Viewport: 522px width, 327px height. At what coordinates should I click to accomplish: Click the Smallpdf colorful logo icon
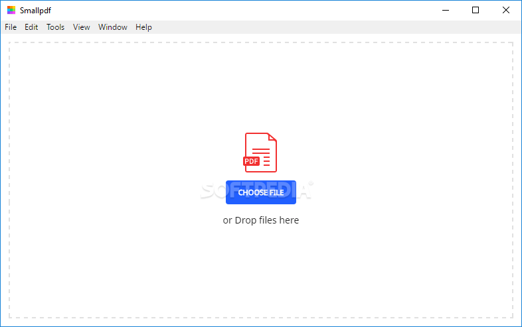pos(11,10)
